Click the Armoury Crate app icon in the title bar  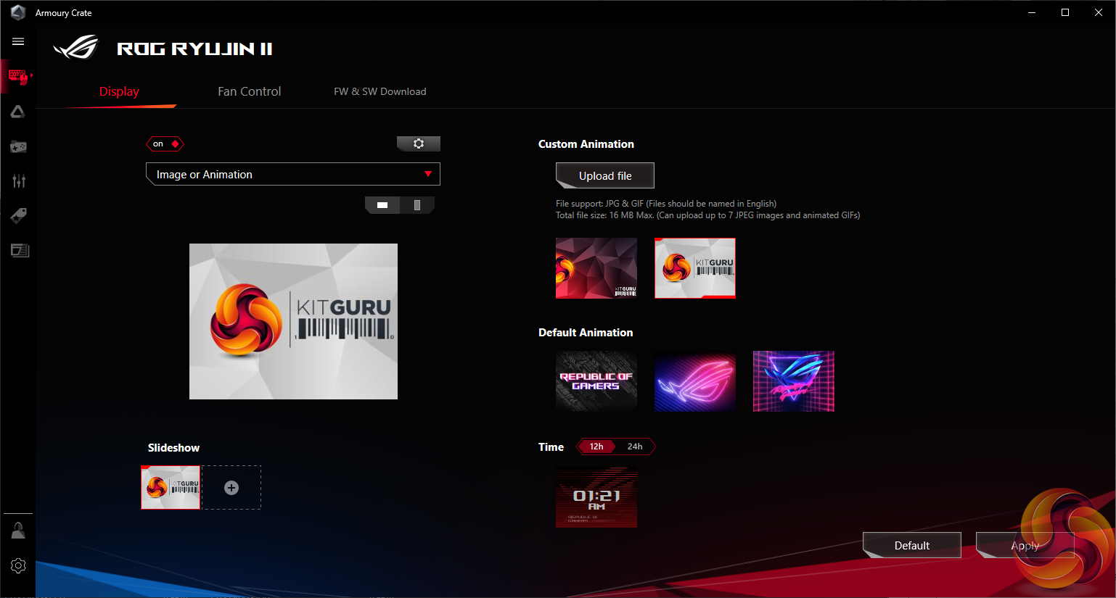point(18,12)
